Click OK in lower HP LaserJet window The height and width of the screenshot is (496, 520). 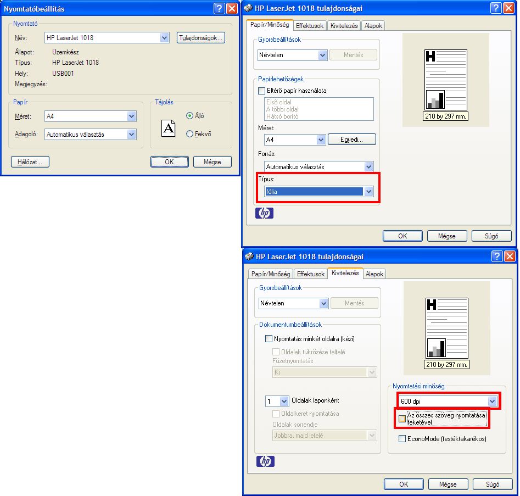pos(404,484)
